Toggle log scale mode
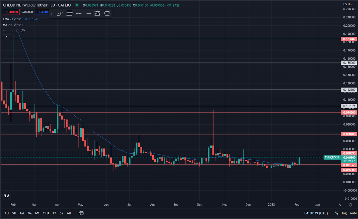 [344, 213]
